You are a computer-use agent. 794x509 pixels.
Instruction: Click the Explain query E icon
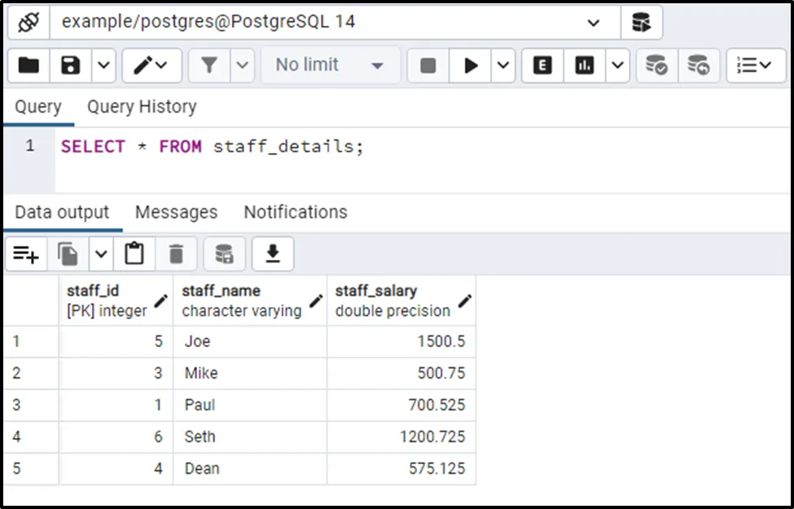[x=542, y=65]
